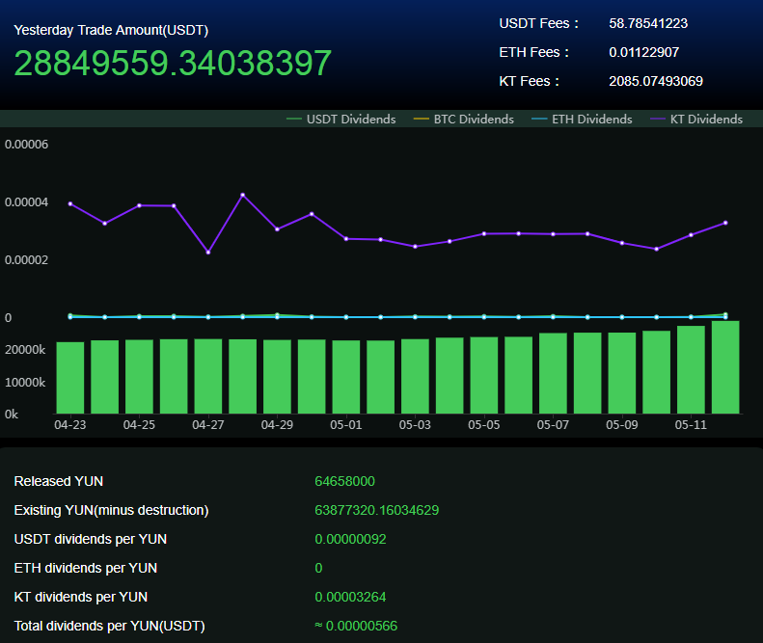Screen dimensions: 763x643
Task: Toggle the KT Dividends legend series
Action: tap(696, 120)
